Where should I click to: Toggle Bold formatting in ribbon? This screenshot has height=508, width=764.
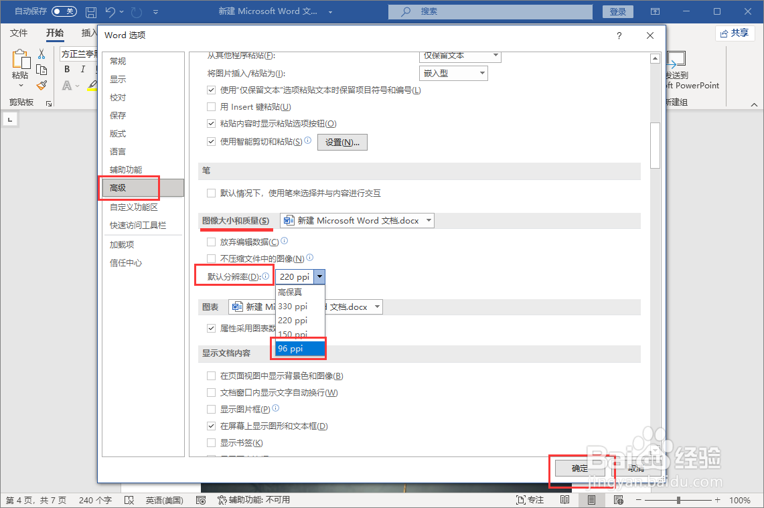[67, 69]
